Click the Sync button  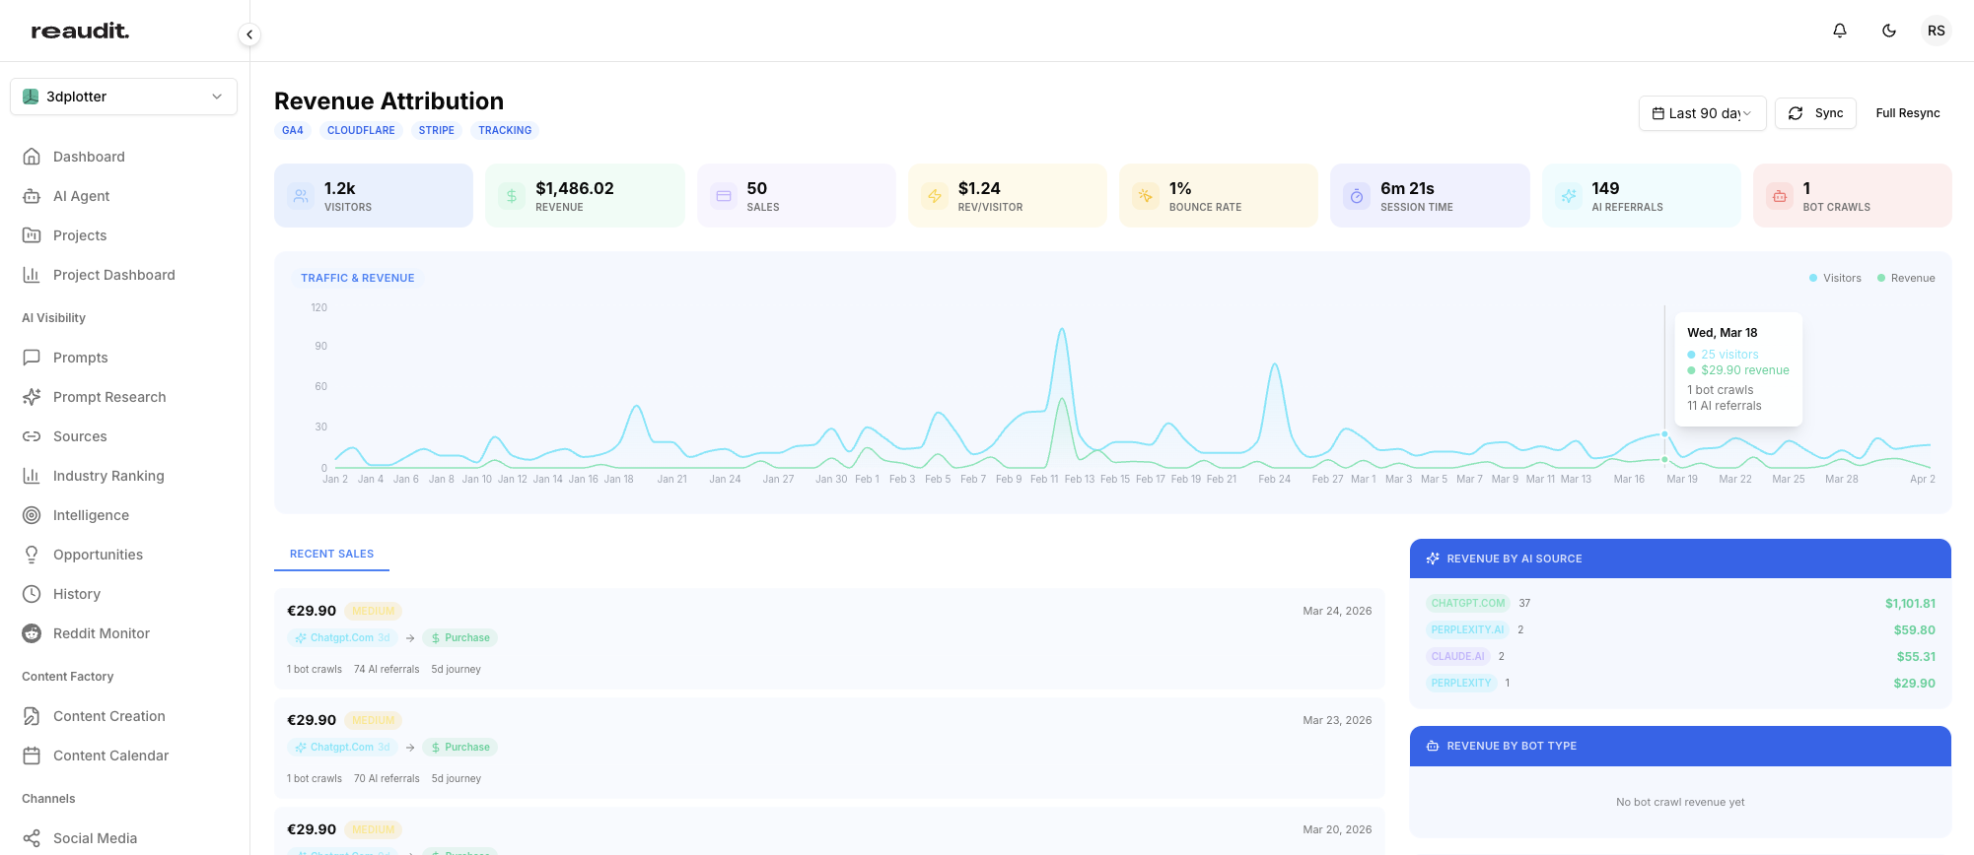pos(1815,113)
